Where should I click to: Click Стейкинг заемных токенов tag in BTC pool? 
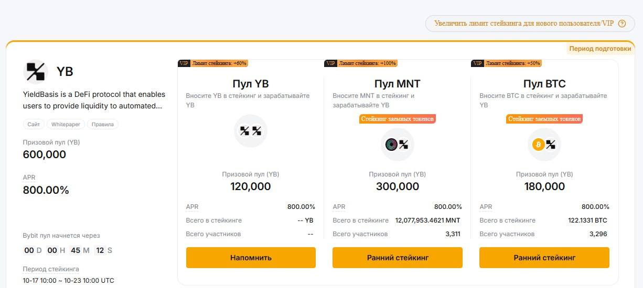[544, 119]
